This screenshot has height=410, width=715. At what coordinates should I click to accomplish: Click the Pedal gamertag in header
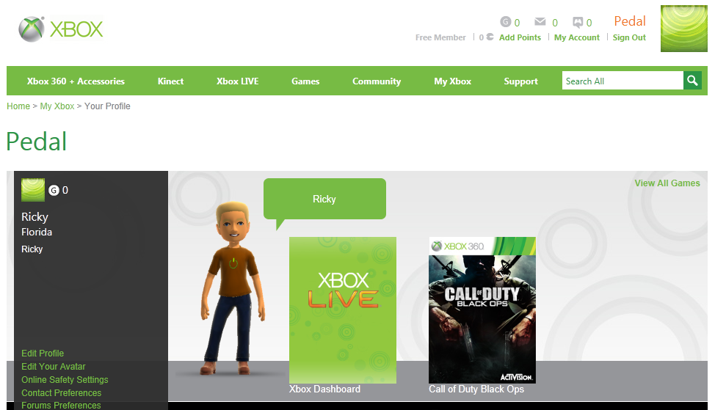click(630, 21)
